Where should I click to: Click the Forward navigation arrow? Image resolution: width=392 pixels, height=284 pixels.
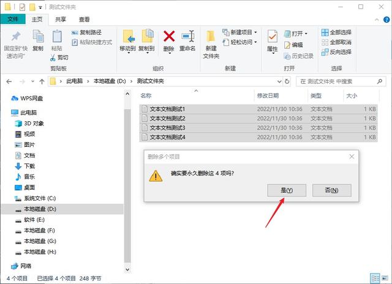[22, 81]
